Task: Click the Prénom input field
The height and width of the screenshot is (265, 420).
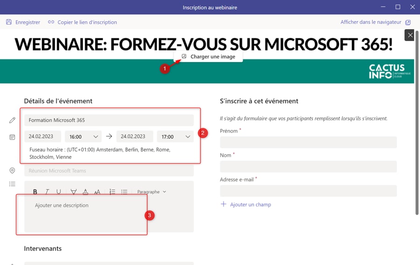Action: [x=308, y=142]
